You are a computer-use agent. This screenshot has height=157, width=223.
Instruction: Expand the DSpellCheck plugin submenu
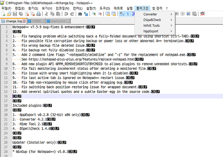(x=155, y=20)
